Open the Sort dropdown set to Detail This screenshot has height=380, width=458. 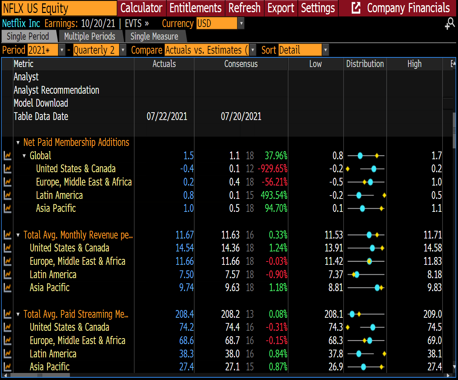[x=325, y=50]
